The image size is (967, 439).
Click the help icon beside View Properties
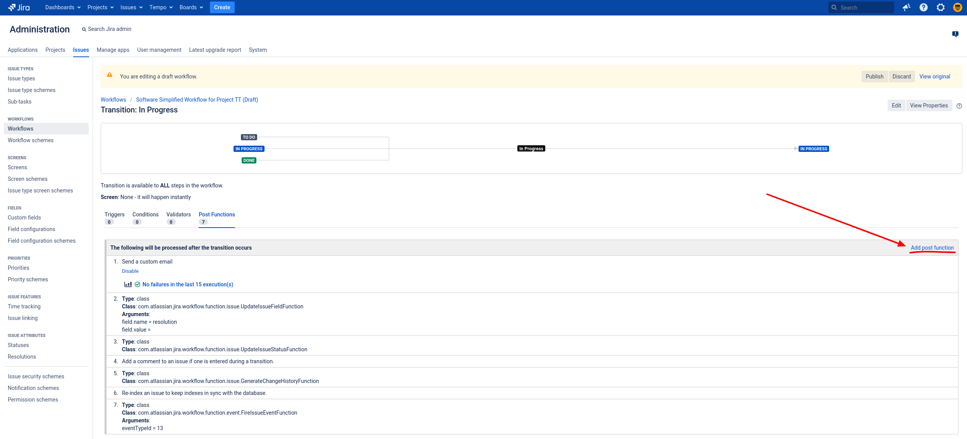coord(959,106)
